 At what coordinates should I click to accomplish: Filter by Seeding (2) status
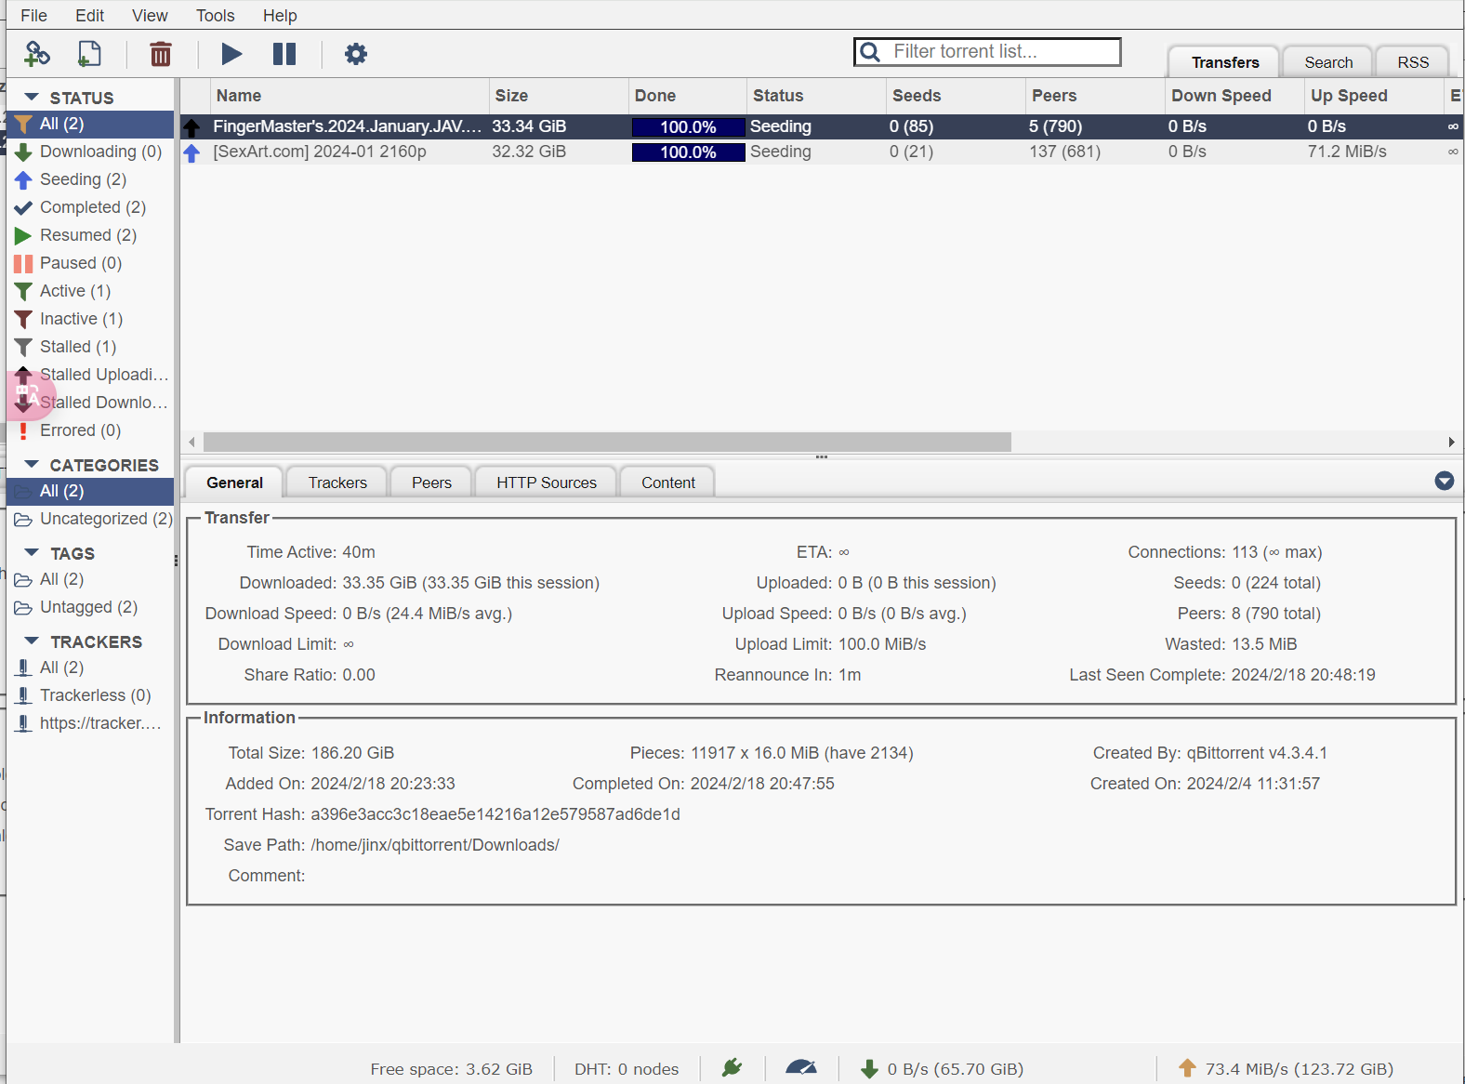tap(83, 179)
